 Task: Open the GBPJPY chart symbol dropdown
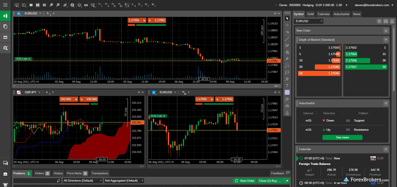tap(39, 92)
